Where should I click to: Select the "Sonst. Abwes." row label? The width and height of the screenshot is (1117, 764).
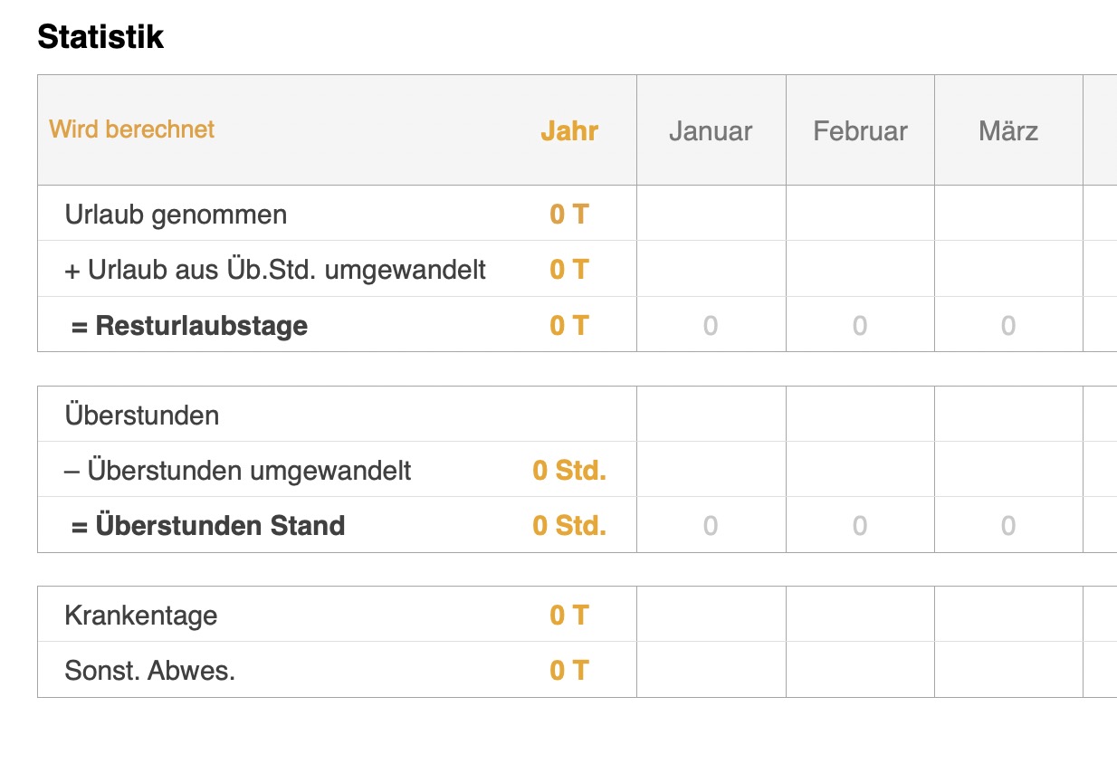point(150,671)
